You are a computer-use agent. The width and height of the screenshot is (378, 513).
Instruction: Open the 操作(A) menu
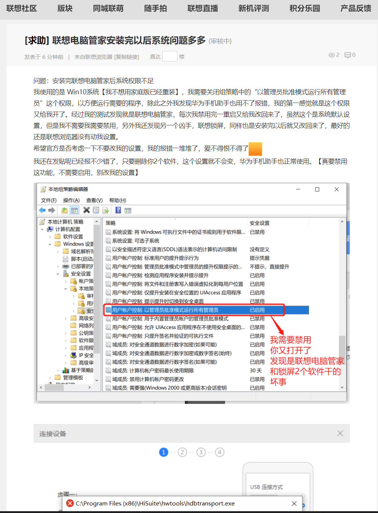[x=71, y=201]
